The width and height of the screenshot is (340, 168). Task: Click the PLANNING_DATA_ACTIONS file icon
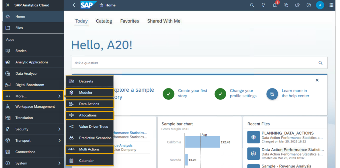coord(253,137)
